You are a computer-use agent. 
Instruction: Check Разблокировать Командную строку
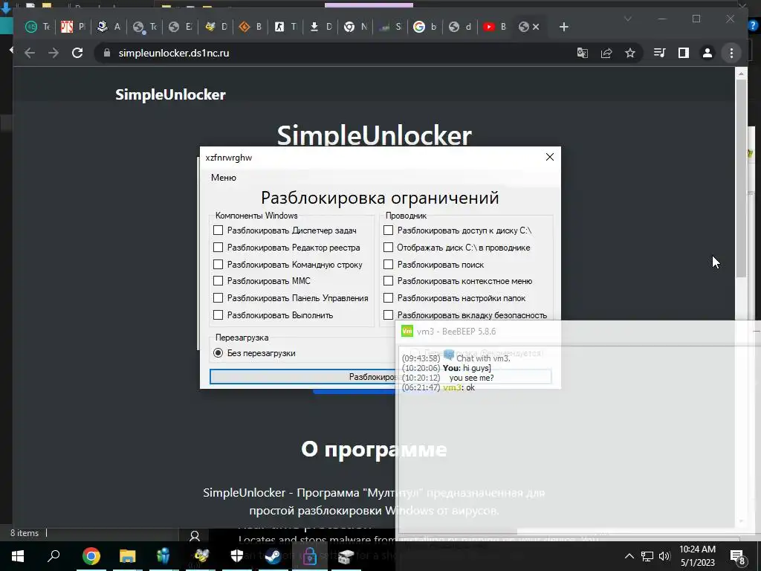pos(218,264)
